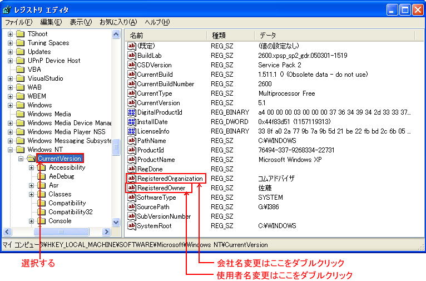
Task: Click the SystemRoot string value icon
Action: (132, 226)
